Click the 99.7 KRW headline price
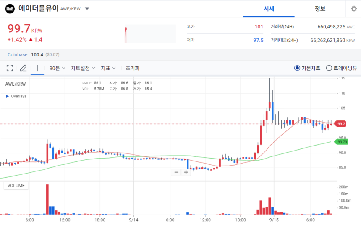The height and width of the screenshot is (225, 361). (25, 29)
